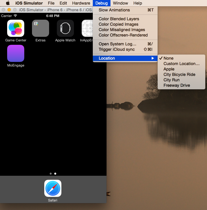
Task: Open the Game Center app icon
Action: point(16,28)
